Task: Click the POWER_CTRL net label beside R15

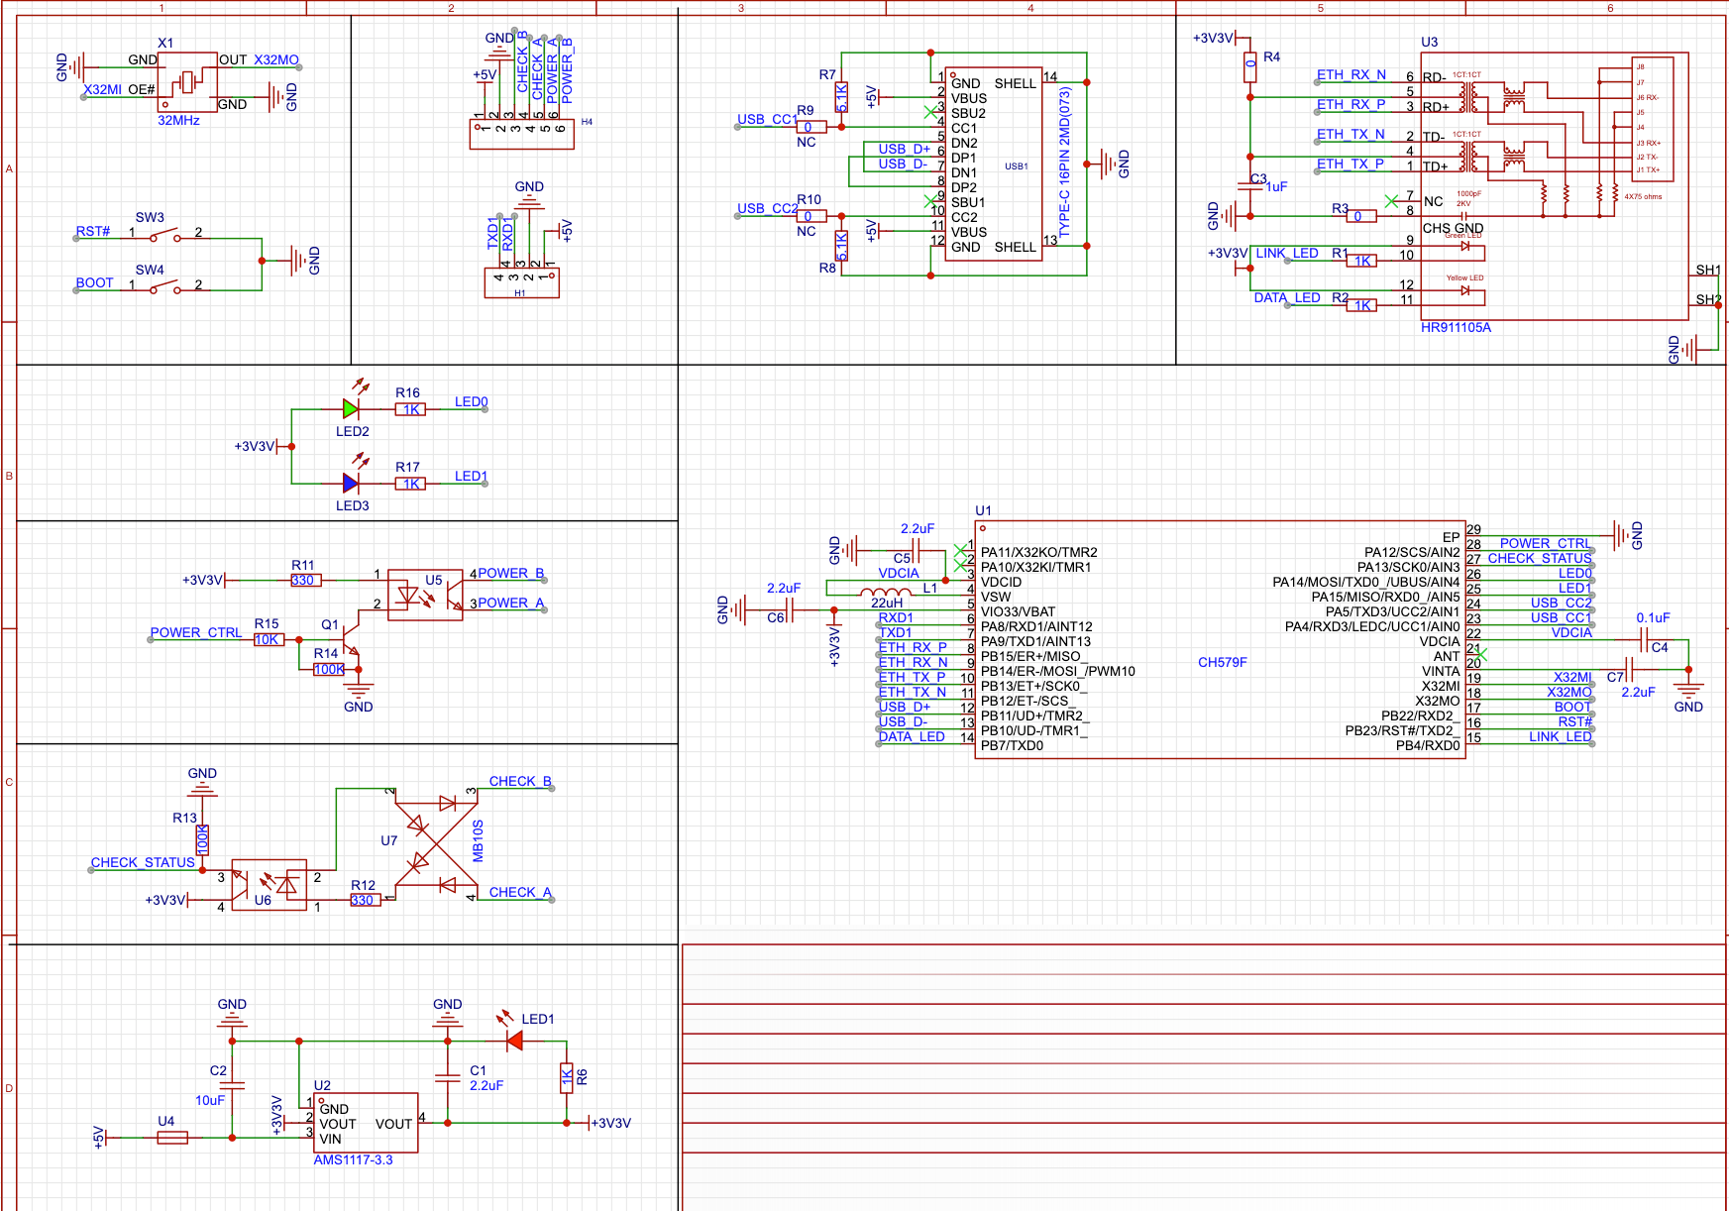Action: 196,632
